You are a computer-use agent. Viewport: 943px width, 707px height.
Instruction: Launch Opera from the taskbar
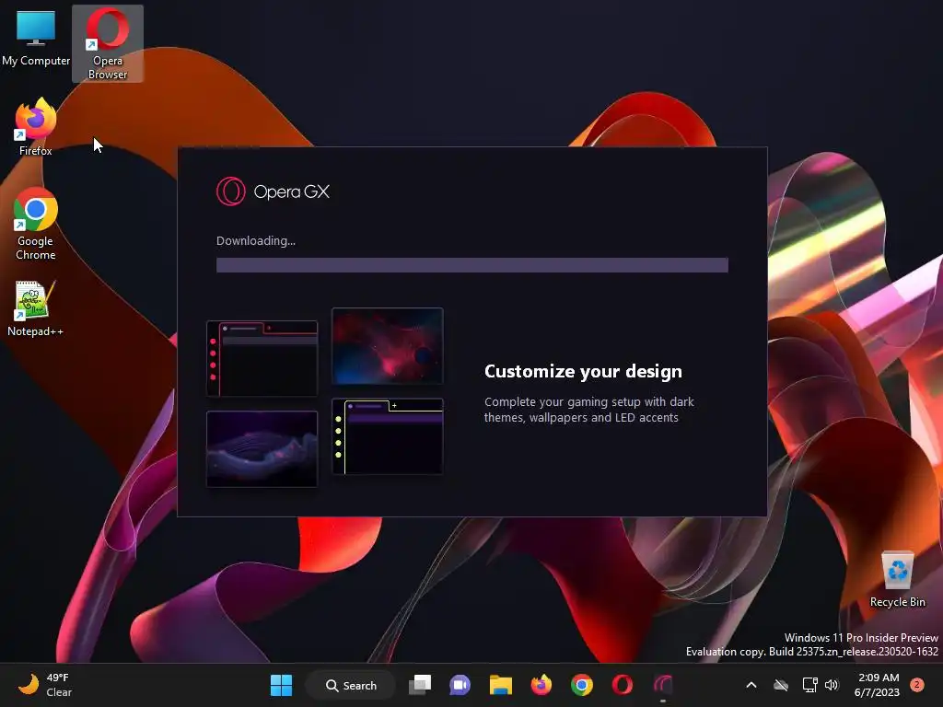pos(622,685)
